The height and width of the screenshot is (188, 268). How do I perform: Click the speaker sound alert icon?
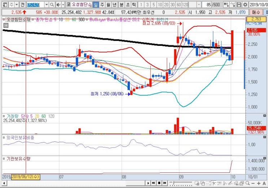[x=59, y=5]
